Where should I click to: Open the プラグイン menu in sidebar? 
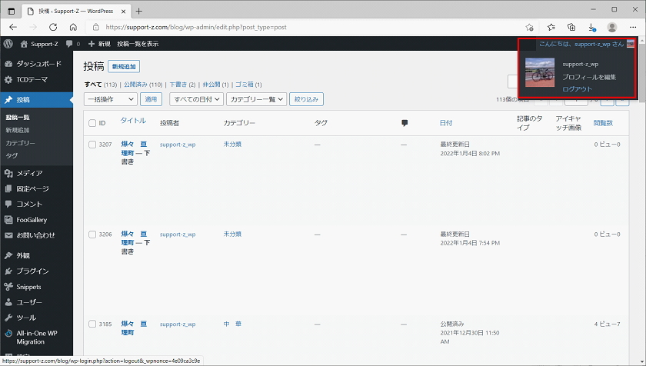pos(32,271)
